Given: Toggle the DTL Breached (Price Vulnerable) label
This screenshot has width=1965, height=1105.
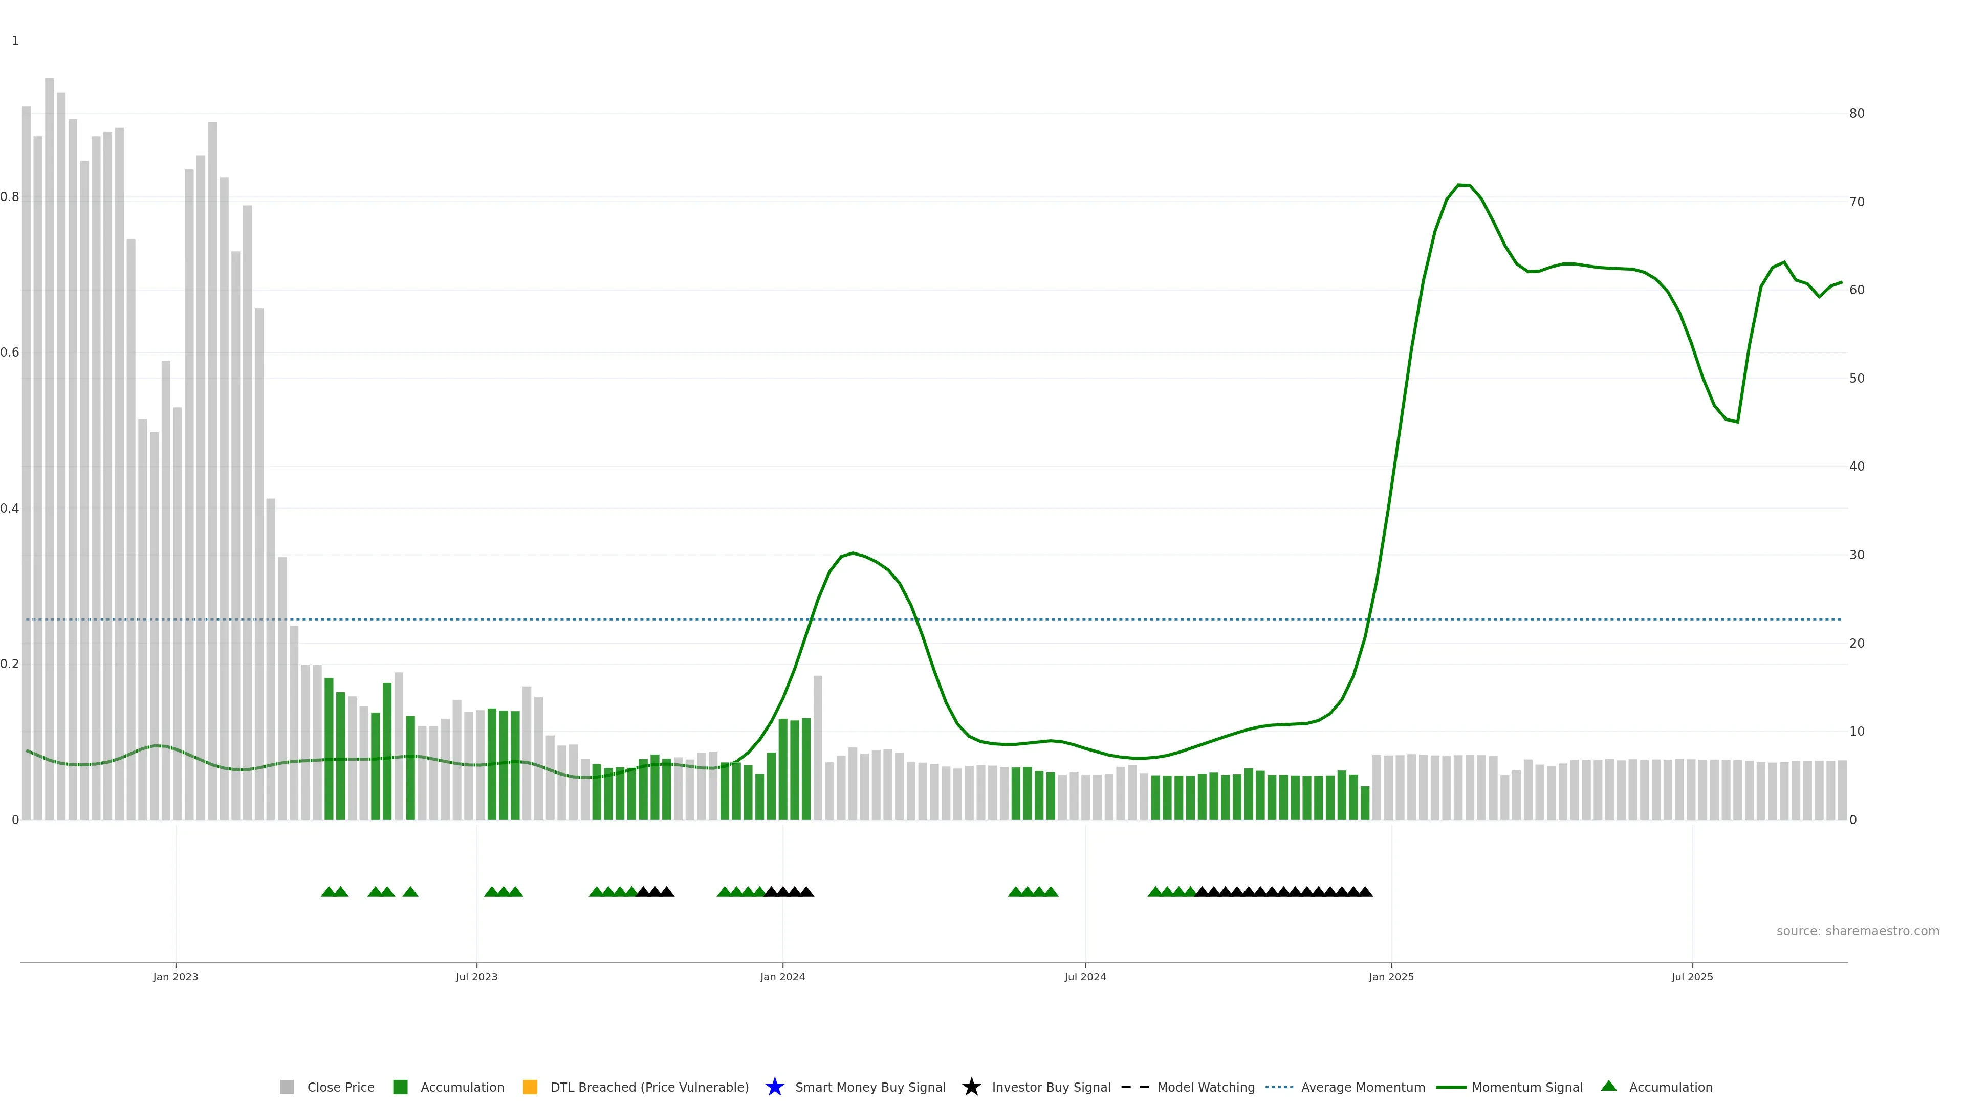Looking at the screenshot, I should 649,1087.
